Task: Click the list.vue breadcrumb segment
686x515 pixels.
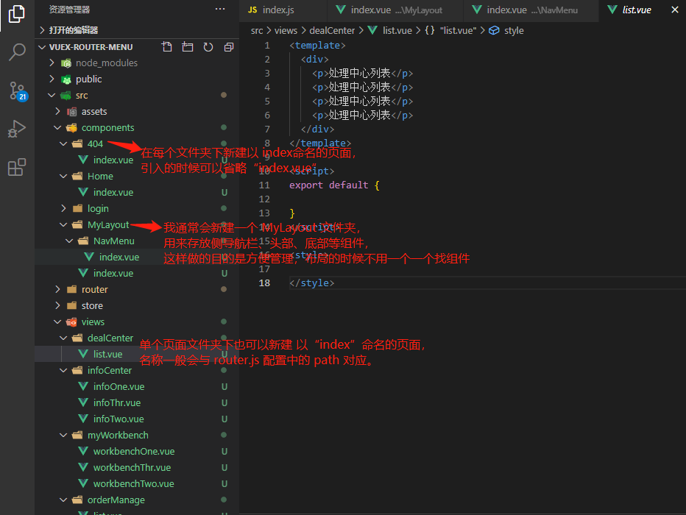Action: 390,31
